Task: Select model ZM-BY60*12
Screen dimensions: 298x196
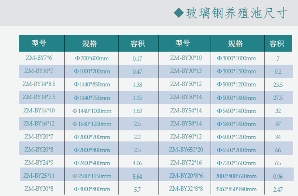Action: (x=186, y=137)
